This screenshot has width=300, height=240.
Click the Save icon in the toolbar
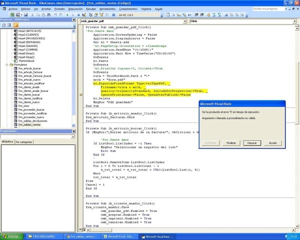25,15
